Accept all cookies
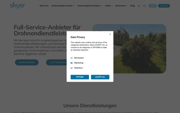The image size is (180, 113). click(100, 77)
